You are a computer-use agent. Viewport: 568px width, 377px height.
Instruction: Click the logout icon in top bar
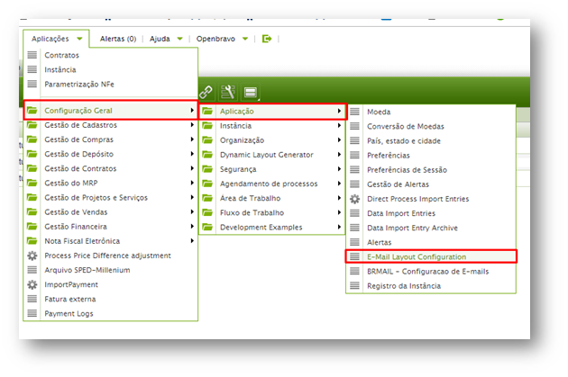tap(266, 39)
